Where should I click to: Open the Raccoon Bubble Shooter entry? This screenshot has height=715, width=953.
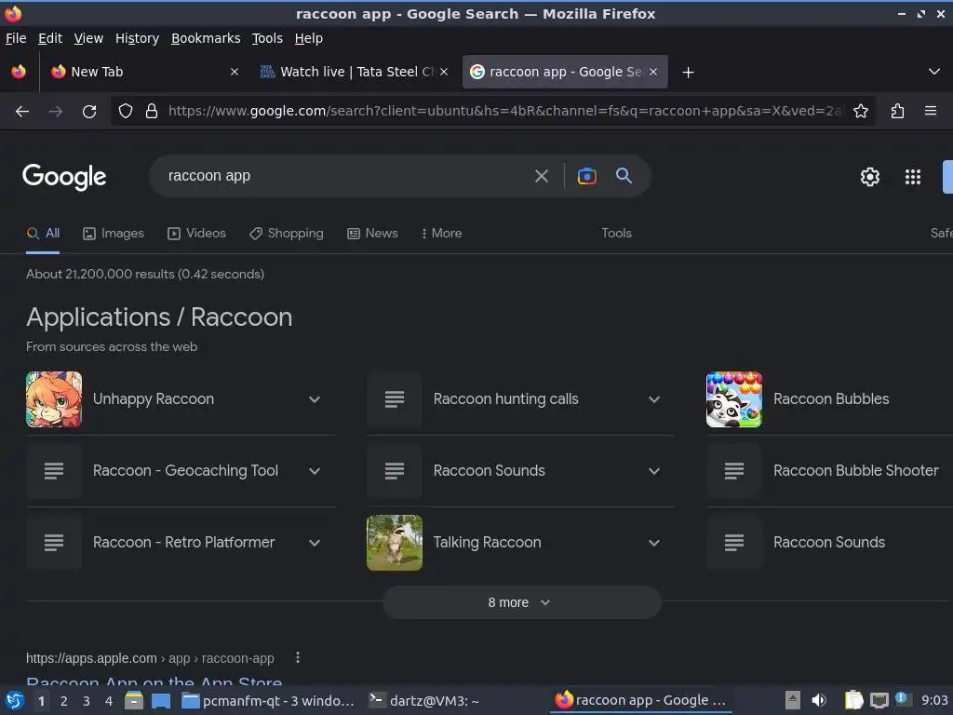tap(856, 471)
